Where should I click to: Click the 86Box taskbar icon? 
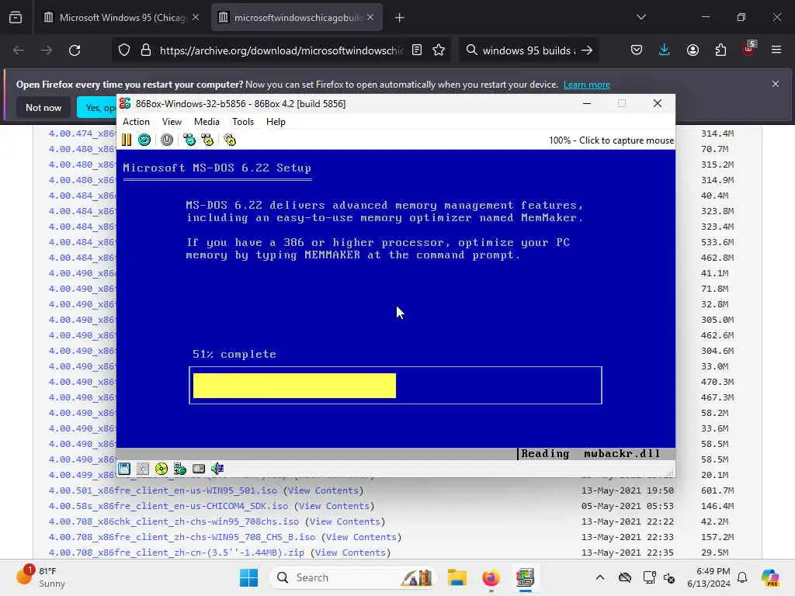pyautogui.click(x=526, y=577)
